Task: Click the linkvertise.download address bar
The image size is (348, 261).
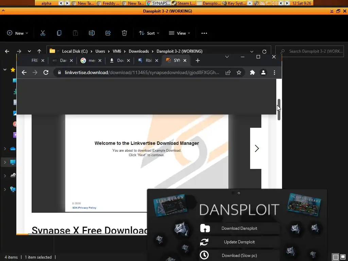Action: 142,73
